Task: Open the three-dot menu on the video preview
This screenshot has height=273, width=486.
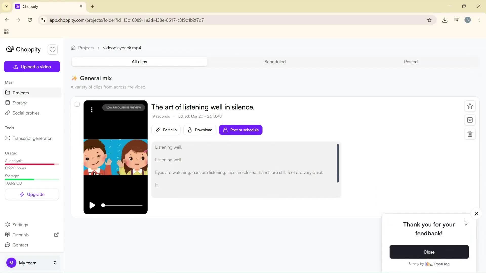Action: click(x=92, y=110)
